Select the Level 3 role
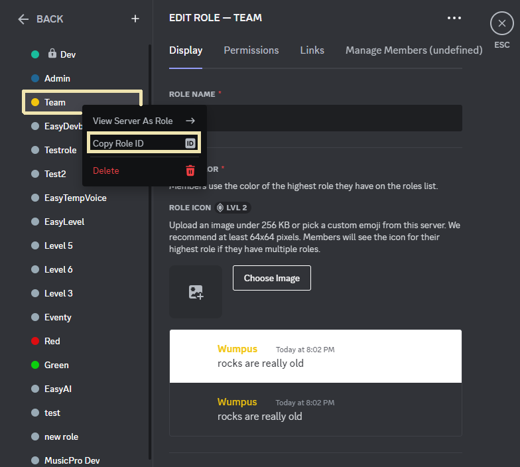Screen dimensions: 520x467 click(x=82, y=293)
